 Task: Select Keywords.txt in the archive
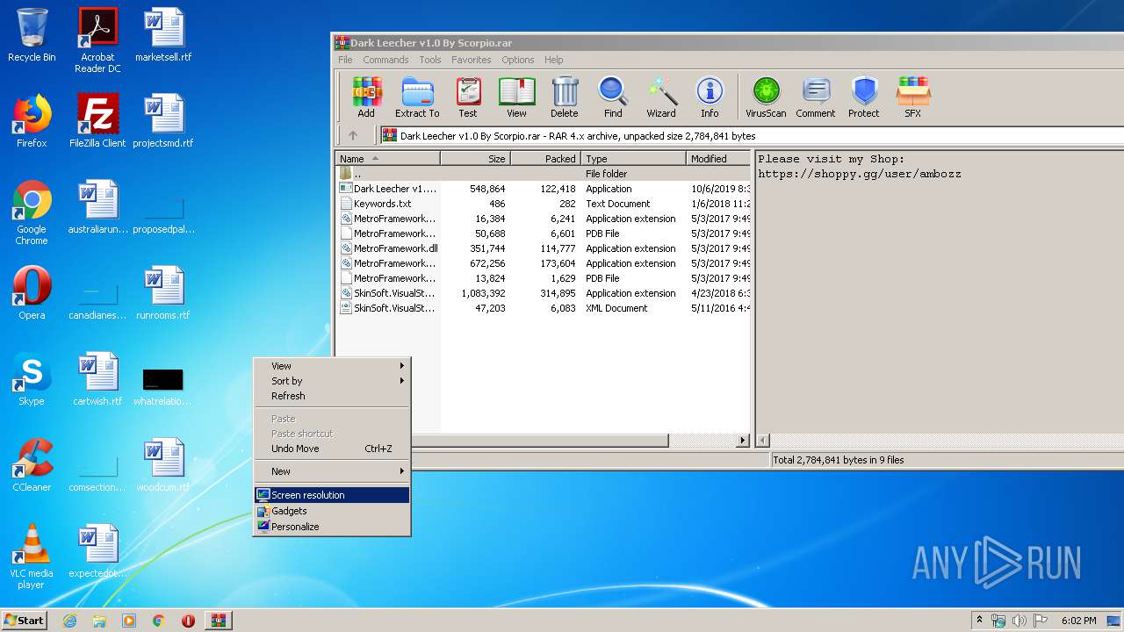coord(544,204)
